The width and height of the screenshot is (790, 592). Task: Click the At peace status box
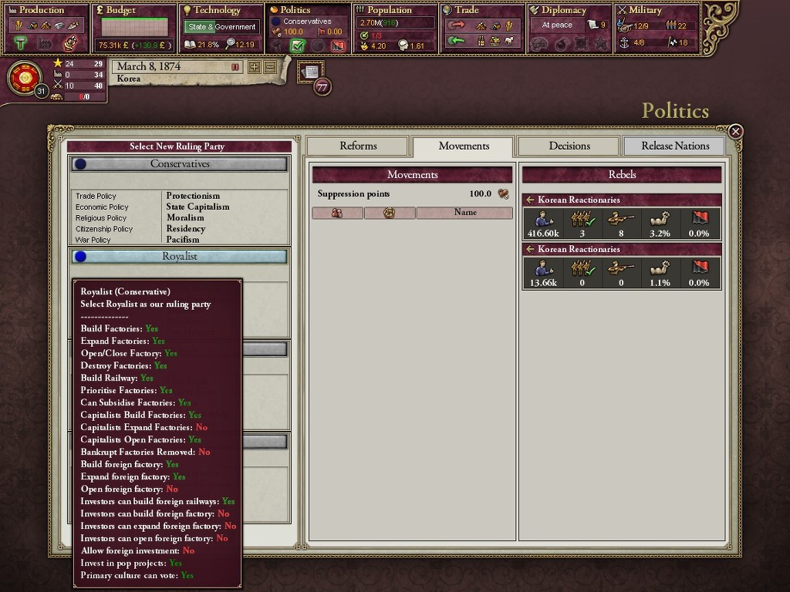[x=557, y=25]
